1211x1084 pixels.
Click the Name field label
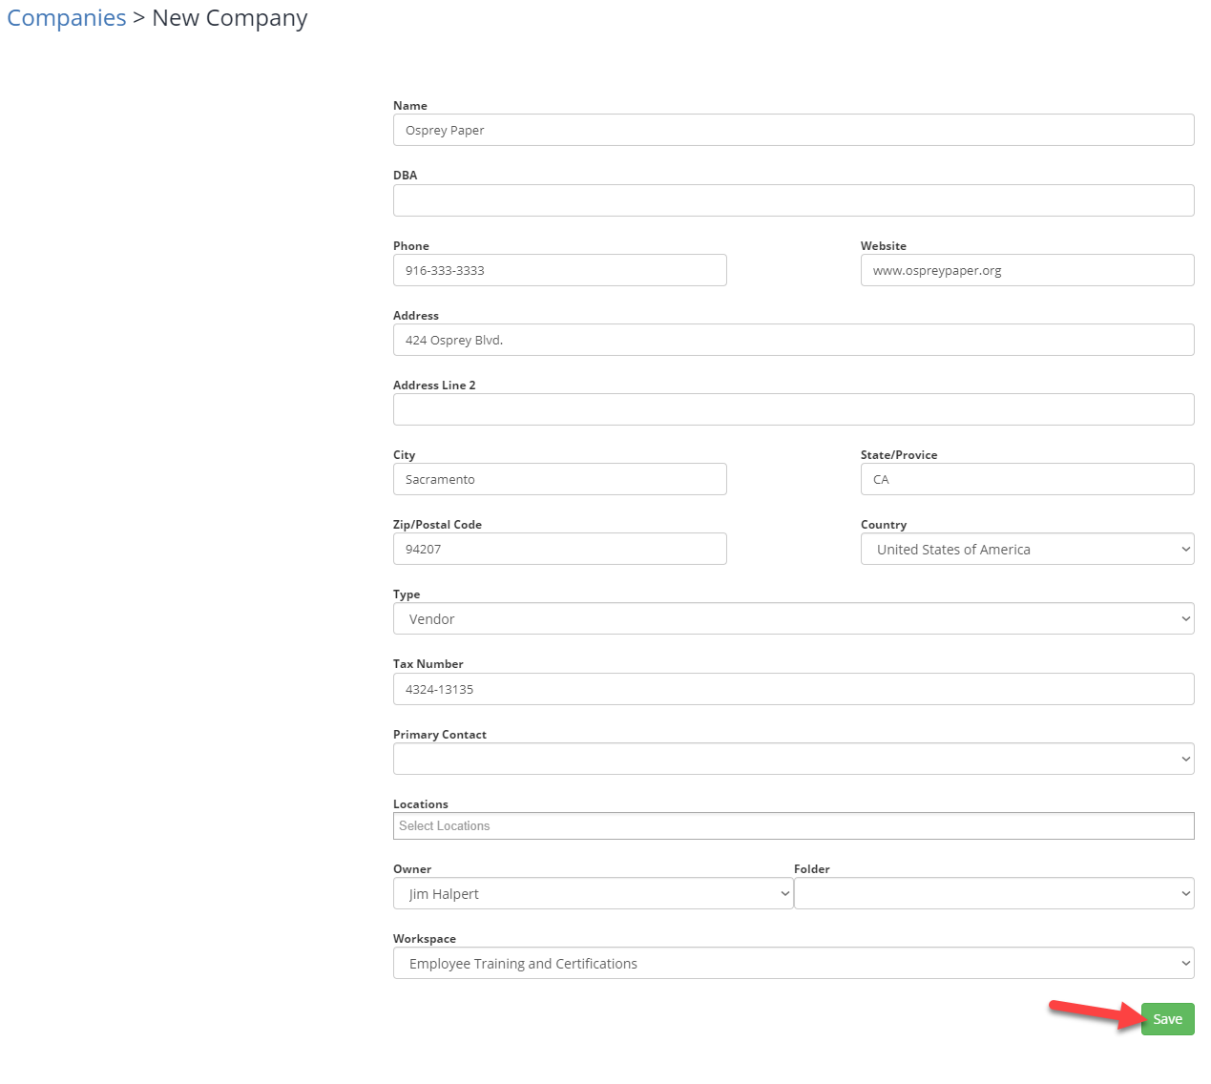pos(410,106)
